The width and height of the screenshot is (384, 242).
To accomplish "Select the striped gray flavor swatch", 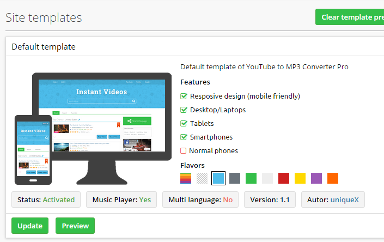I will [202, 178].
